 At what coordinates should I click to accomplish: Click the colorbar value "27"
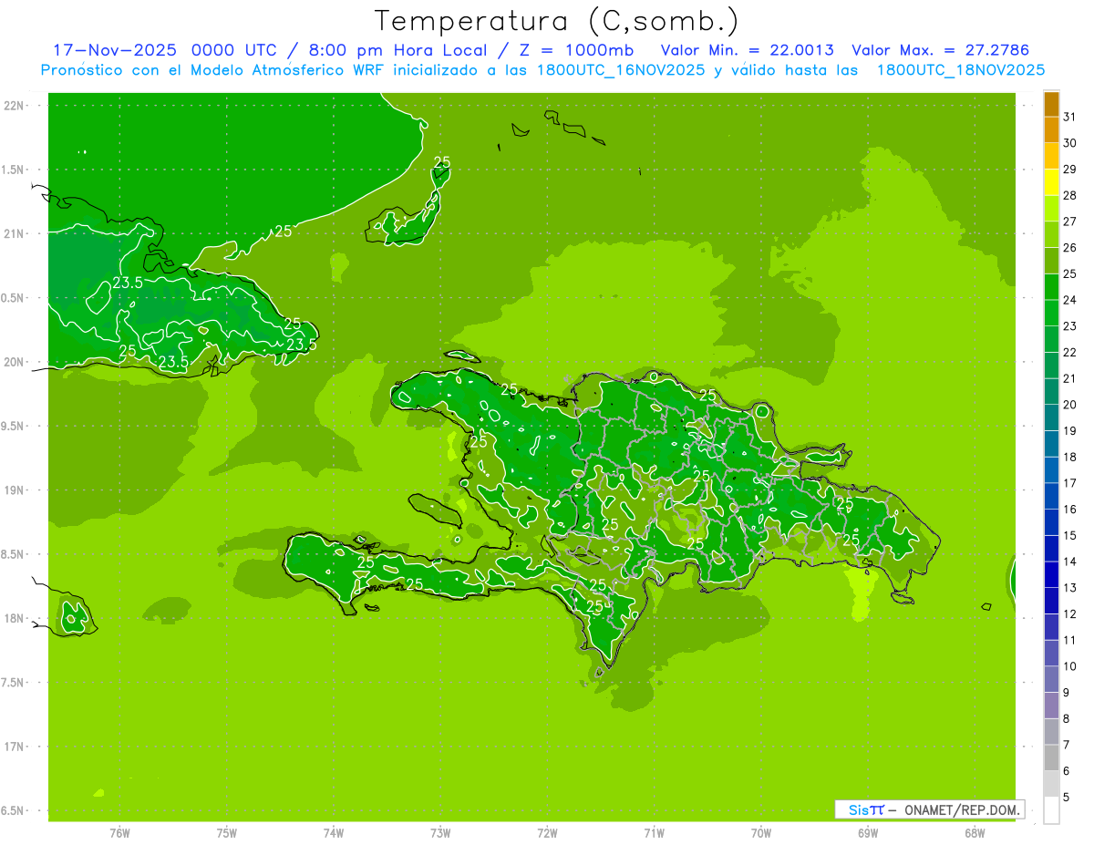tap(1069, 222)
